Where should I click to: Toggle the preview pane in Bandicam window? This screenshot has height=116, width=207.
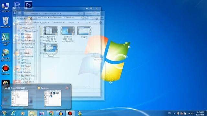pyautogui.click(x=95, y=23)
